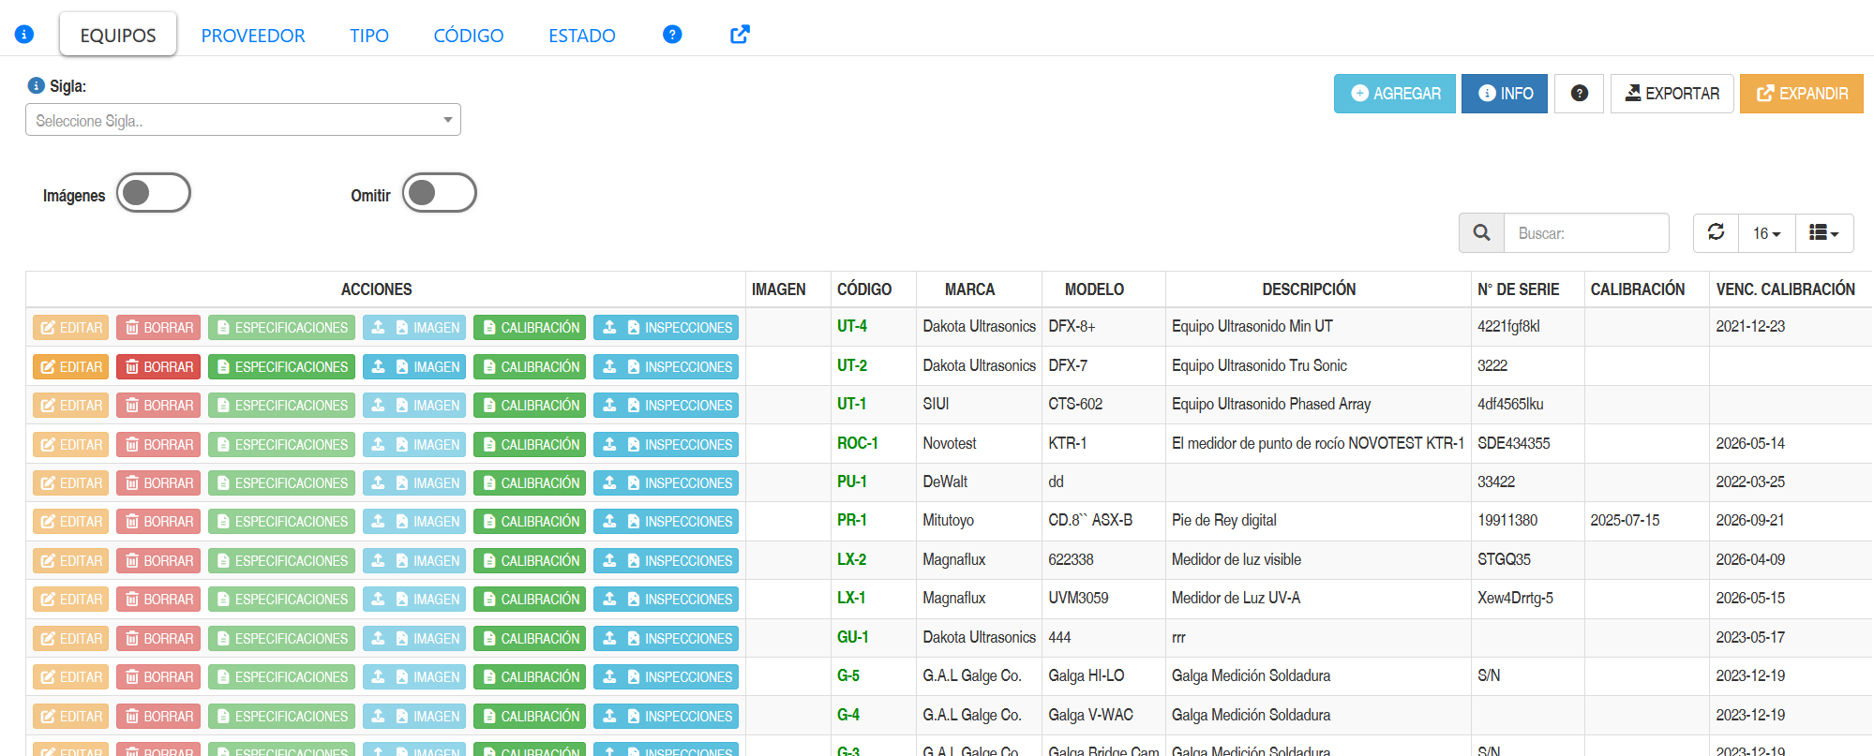This screenshot has width=1874, height=756.
Task: Click the info icon next to Sigla label
Action: tap(37, 85)
